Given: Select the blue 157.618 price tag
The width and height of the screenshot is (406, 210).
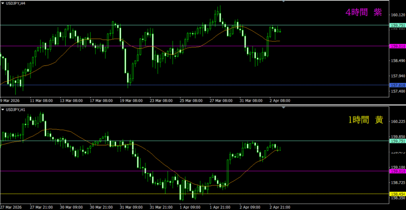Looking at the screenshot, I should click(398, 85).
